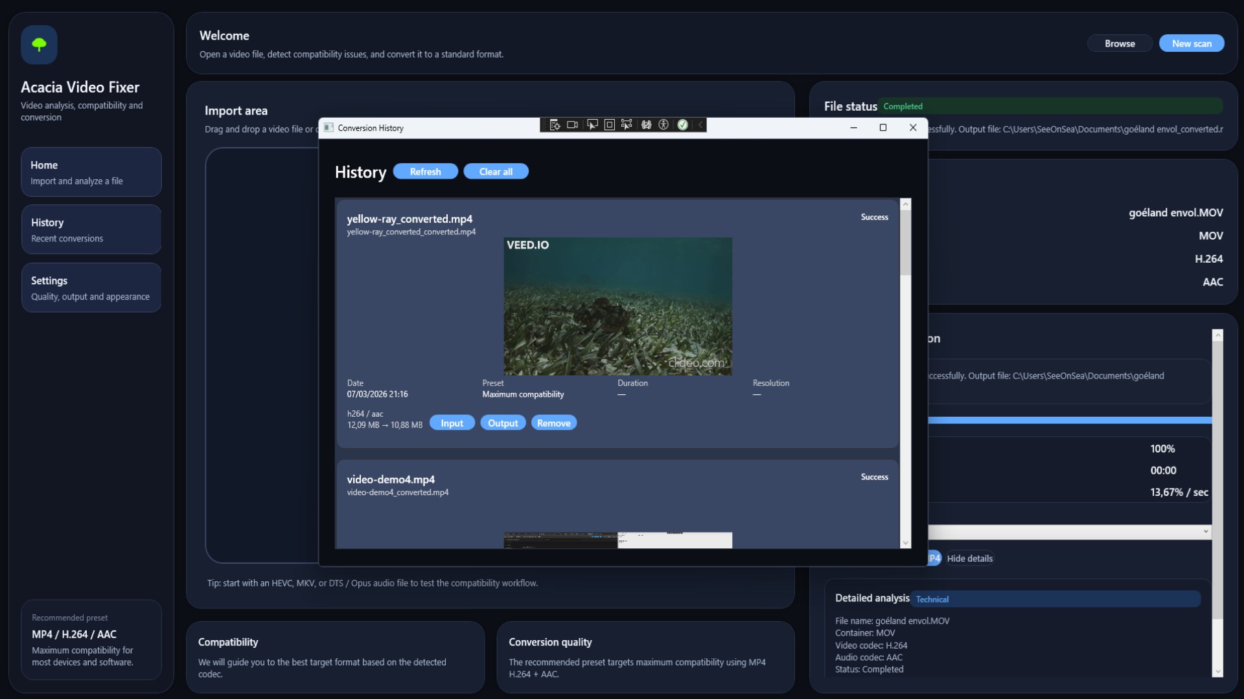Click the accessibility scan person icon

[663, 125]
